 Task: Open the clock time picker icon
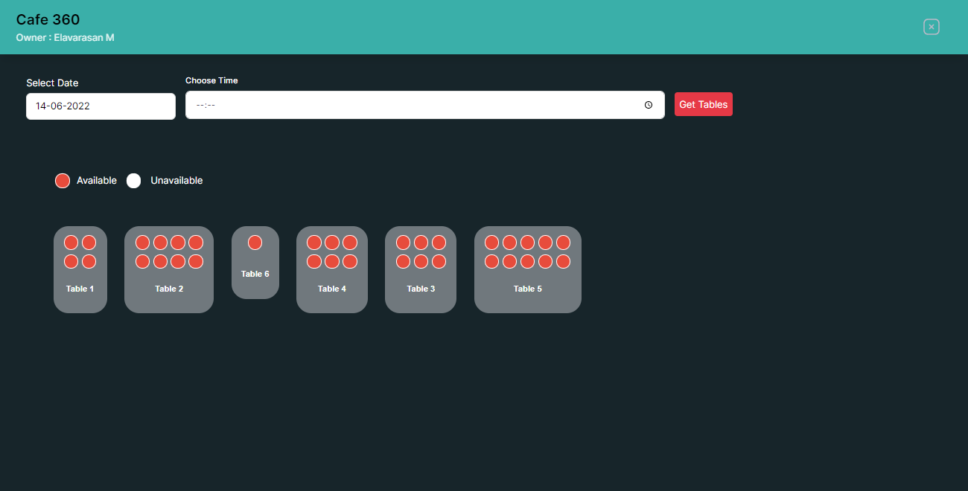pos(649,105)
